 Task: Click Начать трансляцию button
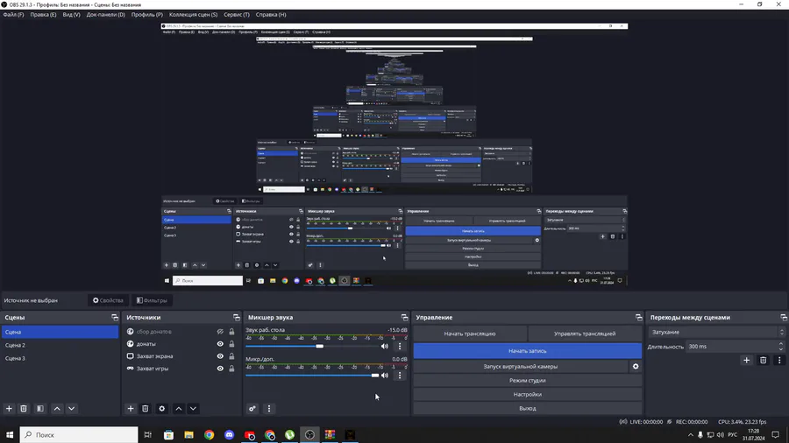[470, 334]
